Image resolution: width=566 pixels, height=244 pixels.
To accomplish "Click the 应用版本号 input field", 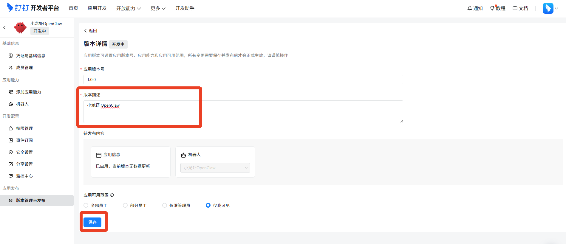I will point(243,80).
